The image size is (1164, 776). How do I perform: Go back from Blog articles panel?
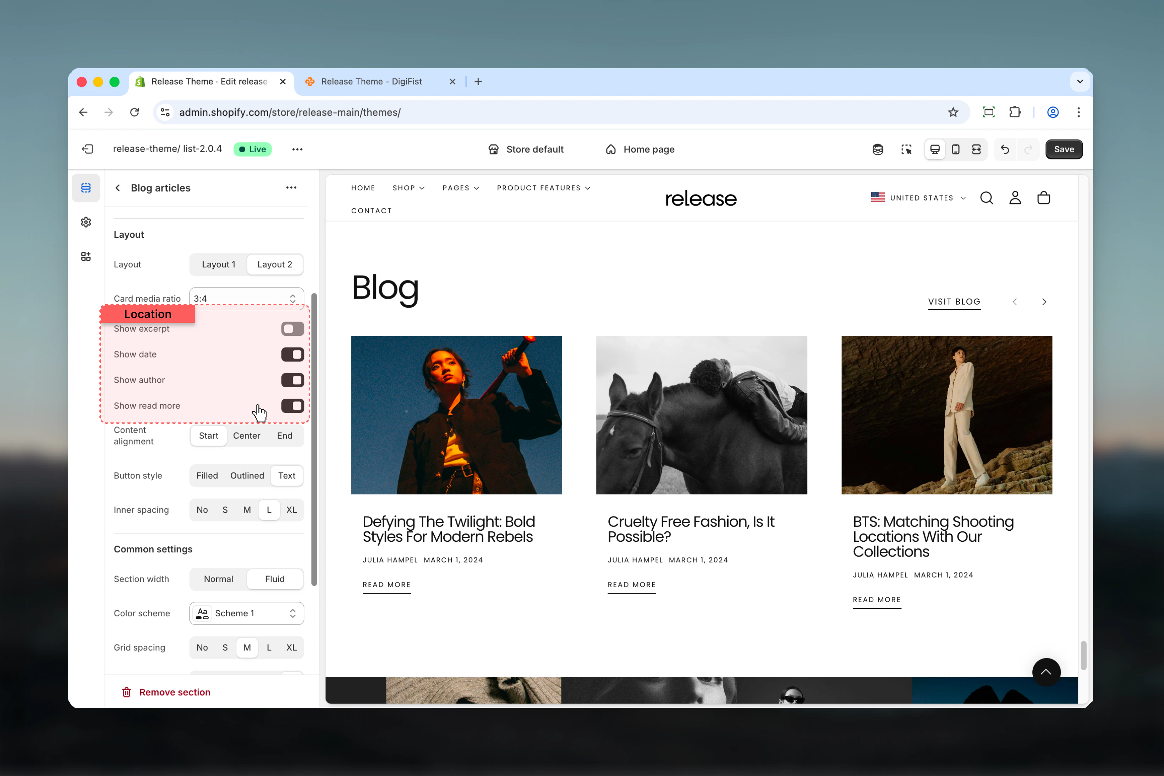[118, 188]
